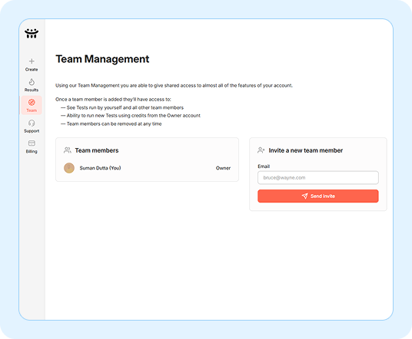Select the Results label in the sidebar
The image size is (412, 339).
[32, 90]
